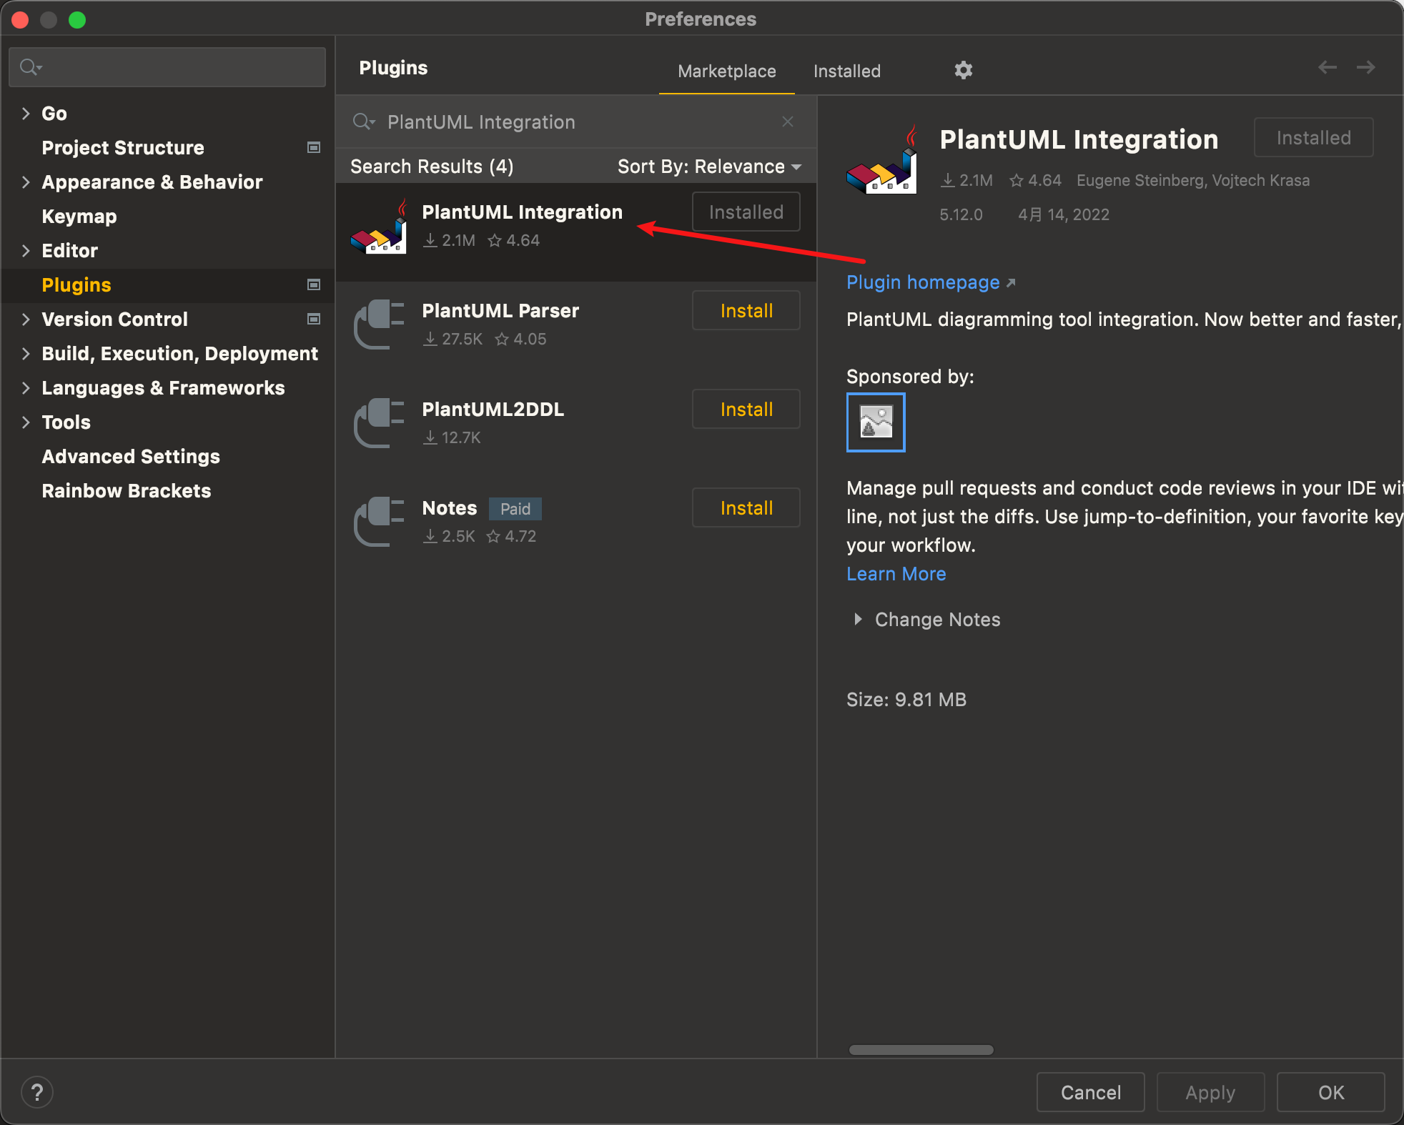Switch to the Installed tab

coord(846,71)
